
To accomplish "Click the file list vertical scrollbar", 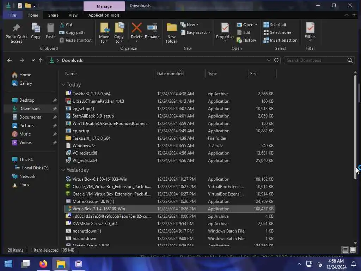I will click(x=355, y=127).
